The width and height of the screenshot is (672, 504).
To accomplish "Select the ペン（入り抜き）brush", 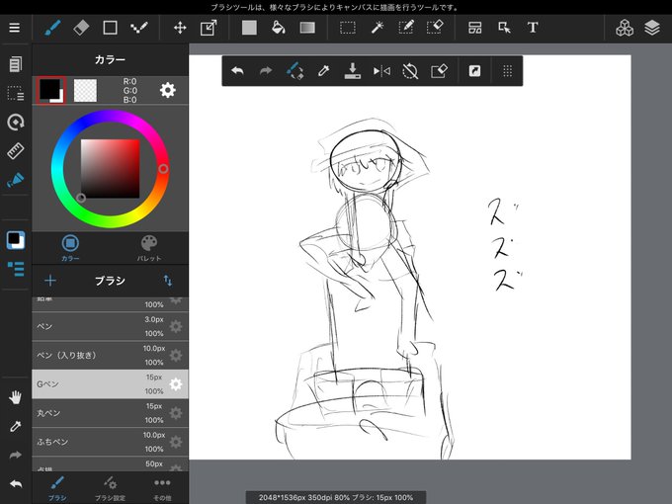I will click(110, 356).
